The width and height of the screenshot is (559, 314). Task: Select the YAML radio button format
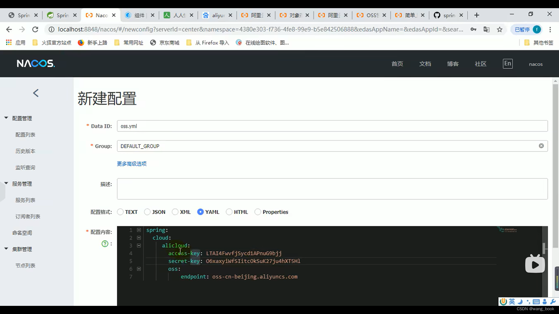pyautogui.click(x=200, y=212)
